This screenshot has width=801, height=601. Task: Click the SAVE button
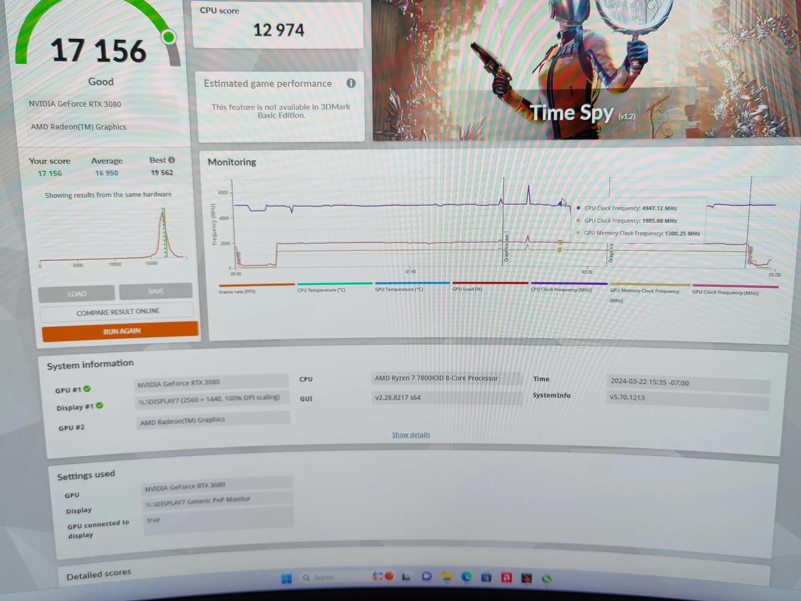(156, 292)
